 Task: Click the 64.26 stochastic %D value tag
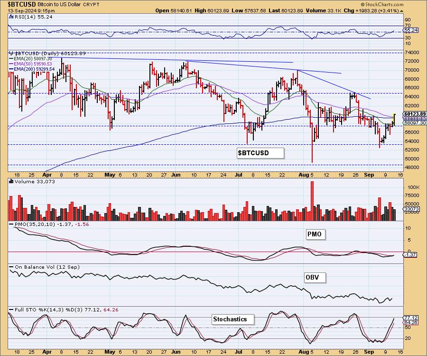pyautogui.click(x=411, y=322)
